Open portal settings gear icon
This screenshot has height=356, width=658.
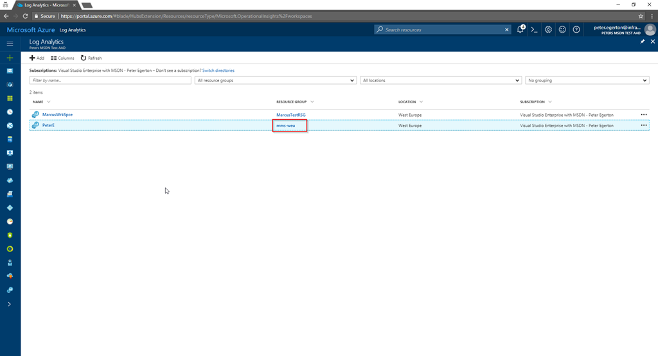[548, 30]
